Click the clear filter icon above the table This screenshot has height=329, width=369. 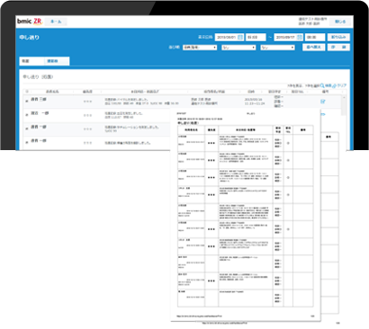335,85
